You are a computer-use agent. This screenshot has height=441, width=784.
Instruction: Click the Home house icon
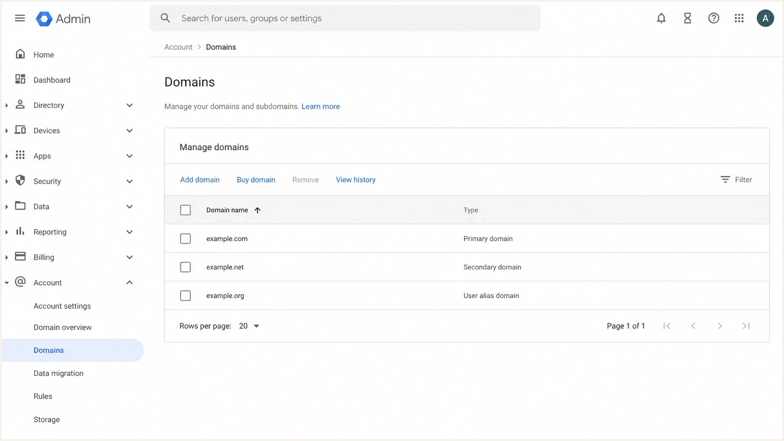coord(20,54)
